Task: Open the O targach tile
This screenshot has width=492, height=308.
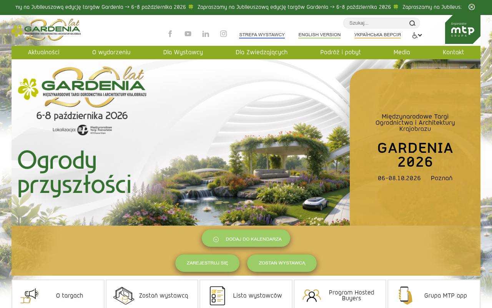Action: 58,294
